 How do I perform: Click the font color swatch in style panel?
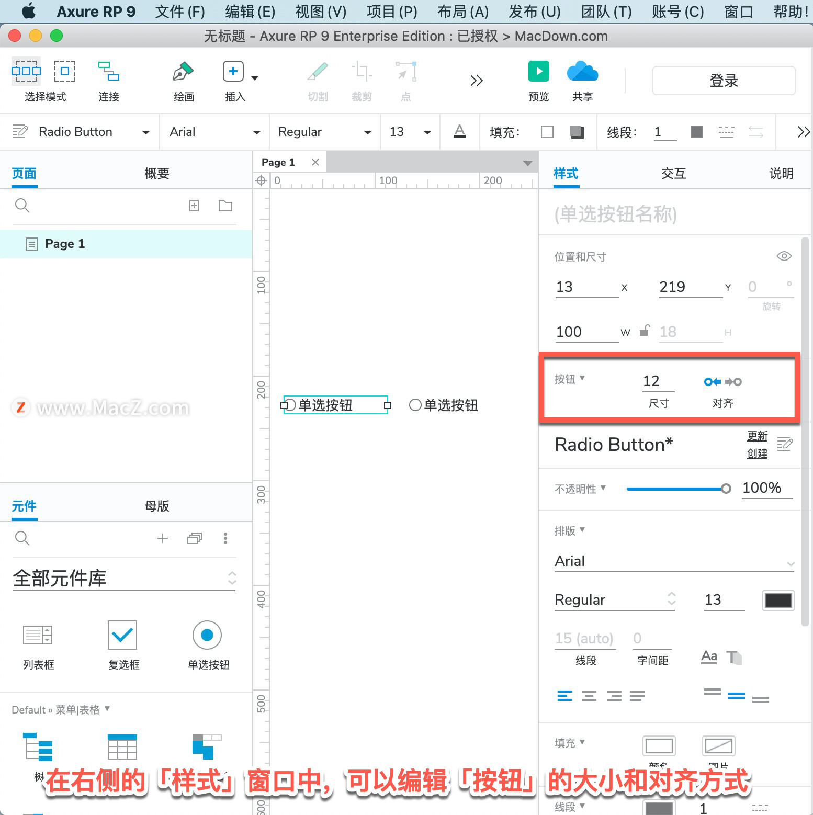click(x=778, y=600)
